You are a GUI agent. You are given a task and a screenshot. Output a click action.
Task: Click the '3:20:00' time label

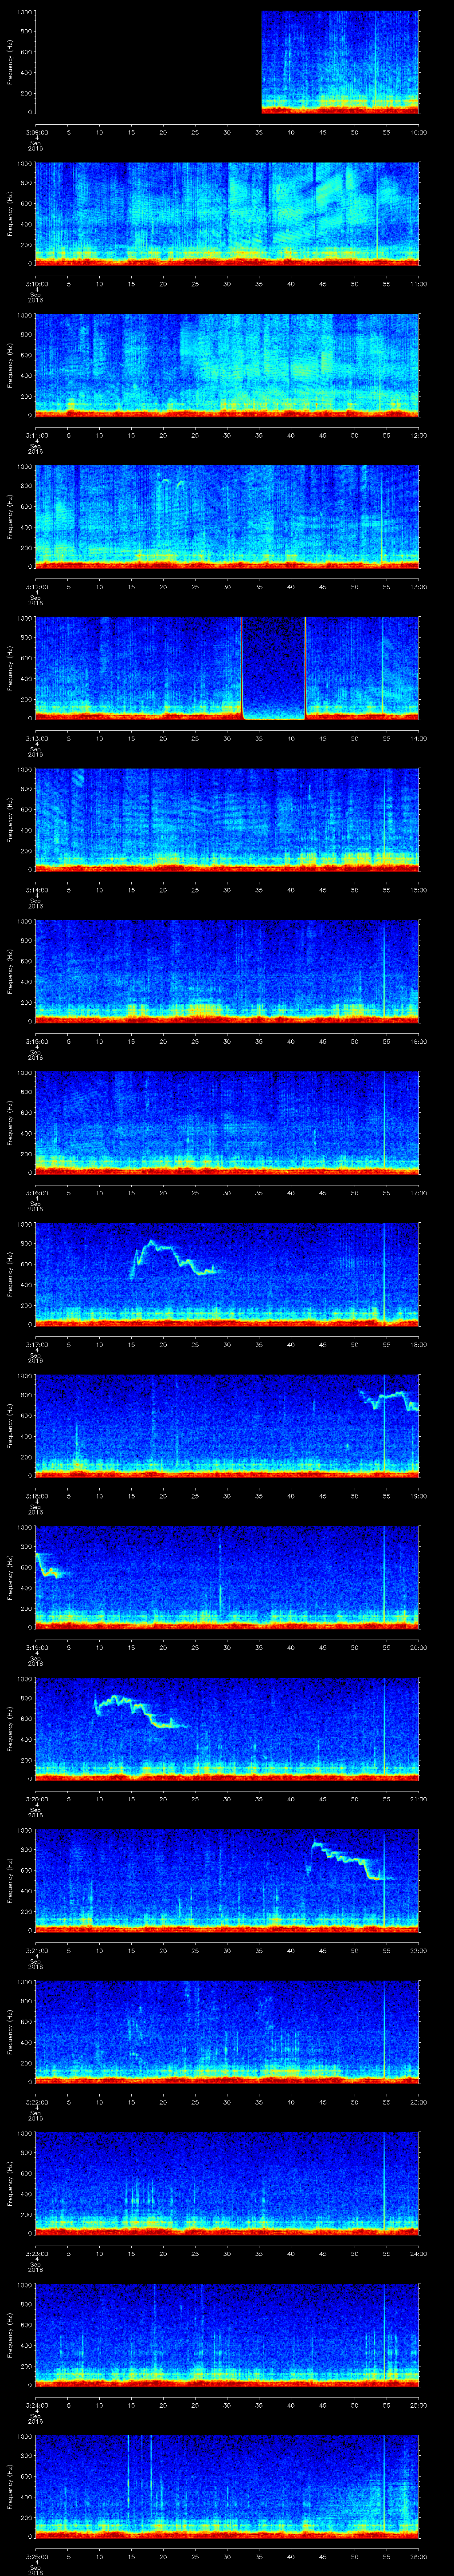pyautogui.click(x=36, y=1799)
